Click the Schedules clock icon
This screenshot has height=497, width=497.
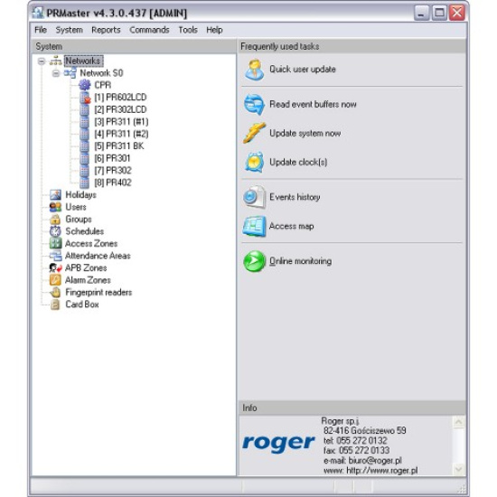55,231
